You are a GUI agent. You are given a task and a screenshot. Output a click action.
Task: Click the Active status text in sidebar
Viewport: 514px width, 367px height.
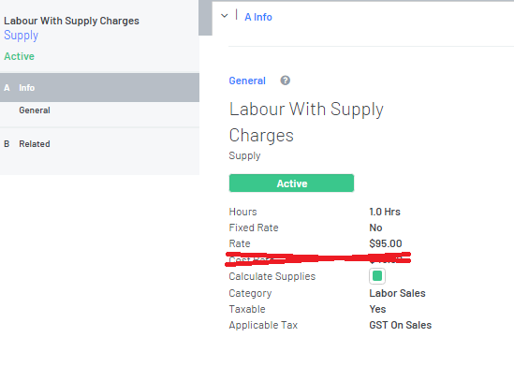pos(19,56)
